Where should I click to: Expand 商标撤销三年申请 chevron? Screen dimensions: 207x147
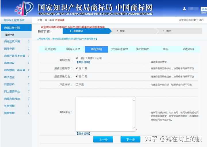point(29,70)
